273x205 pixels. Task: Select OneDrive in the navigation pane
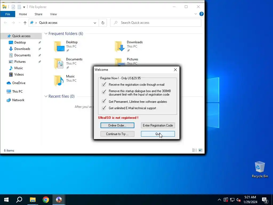tap(19, 83)
